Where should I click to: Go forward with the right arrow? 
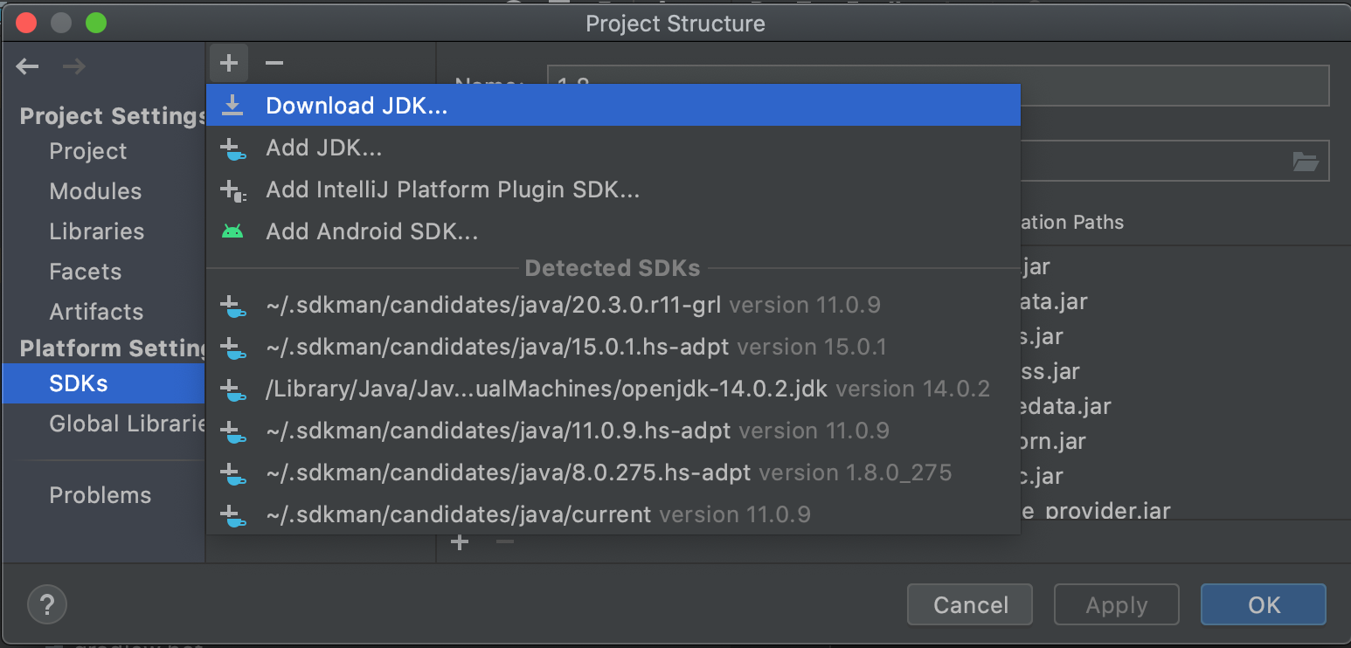tap(73, 66)
